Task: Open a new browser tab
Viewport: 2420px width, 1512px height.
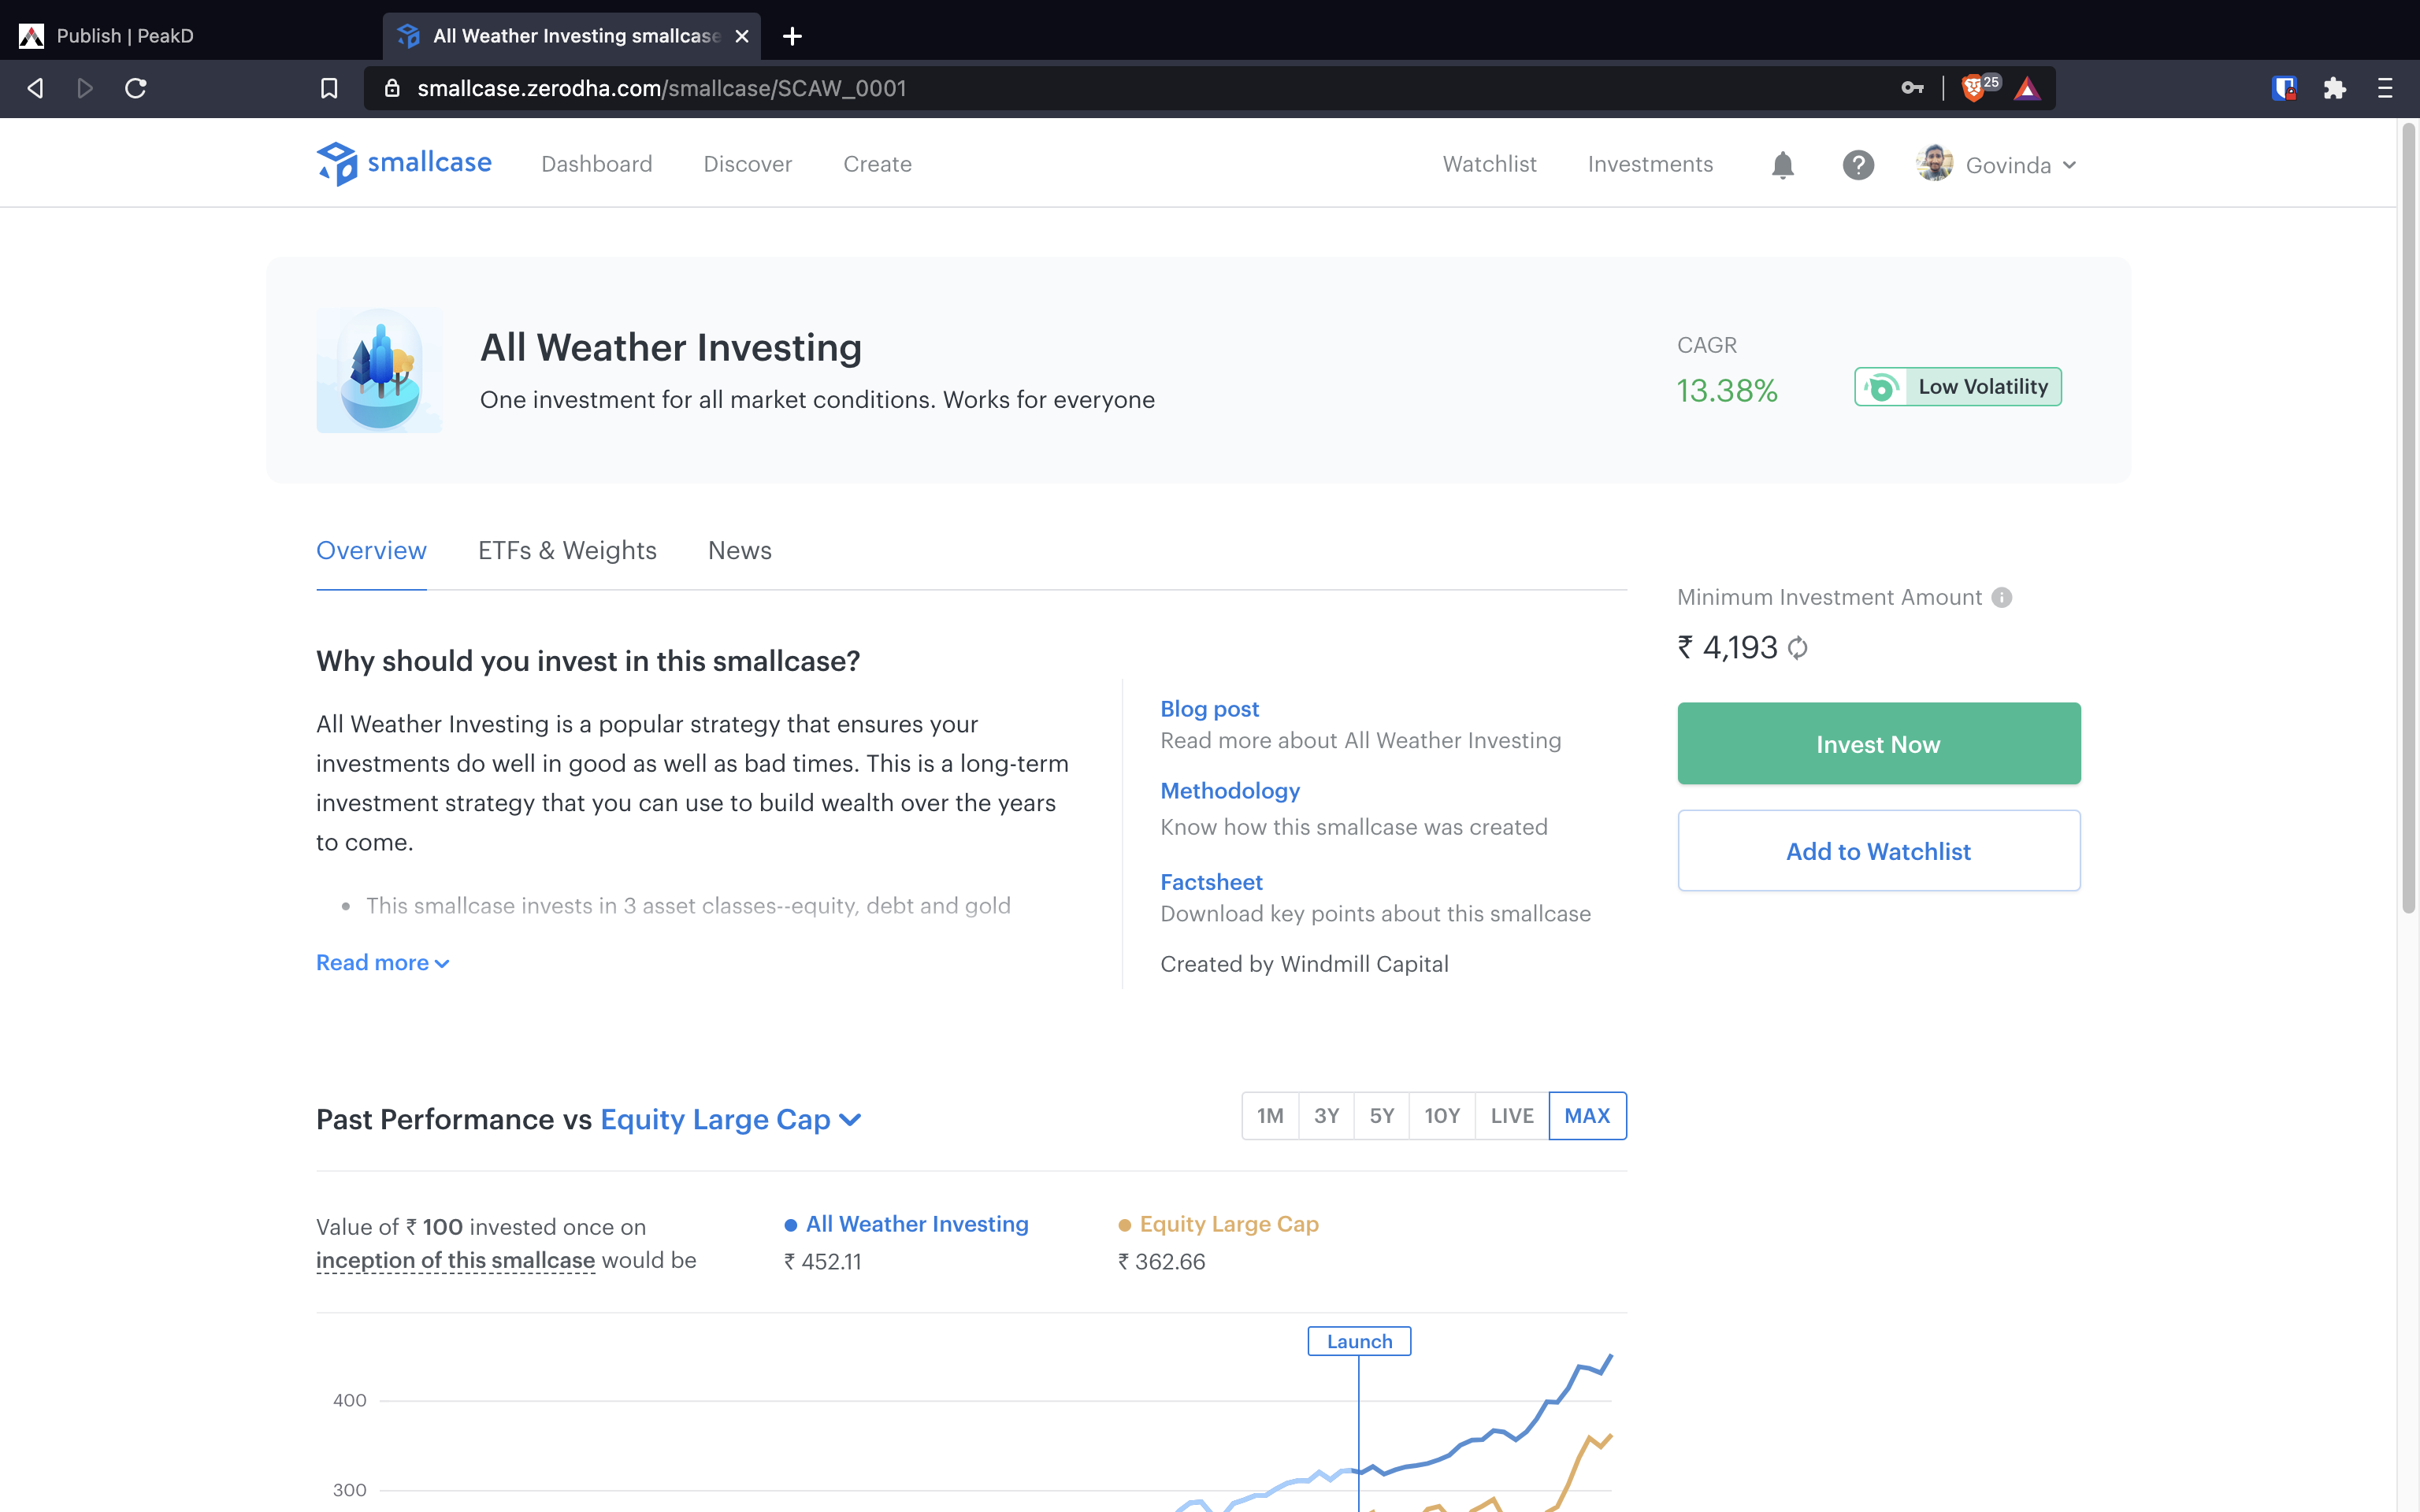Action: click(x=792, y=36)
